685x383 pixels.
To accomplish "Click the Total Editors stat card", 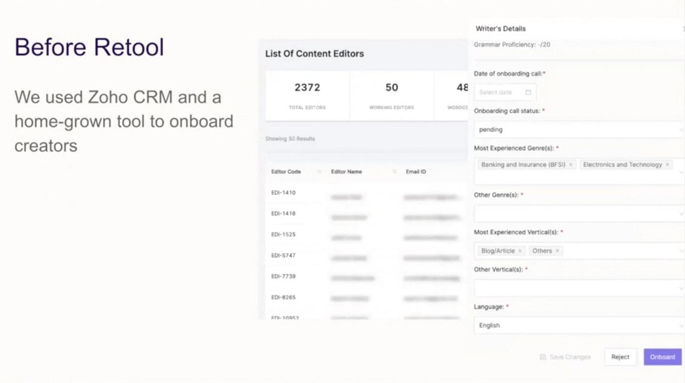I will pos(307,96).
